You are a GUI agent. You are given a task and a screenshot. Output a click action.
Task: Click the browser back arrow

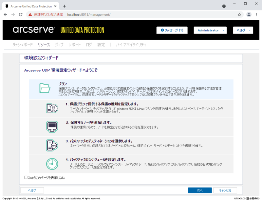point(5,14)
